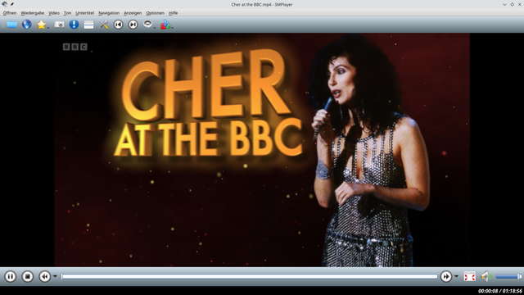Click the video picture showing CHER AT THE BBC

pos(262,150)
